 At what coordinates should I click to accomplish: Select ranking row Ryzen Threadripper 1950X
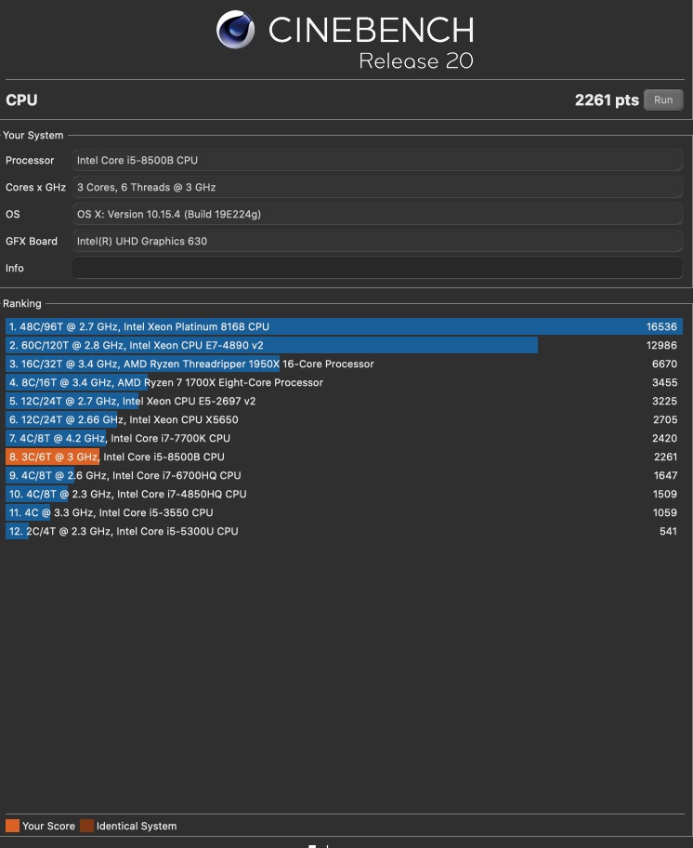tap(344, 364)
